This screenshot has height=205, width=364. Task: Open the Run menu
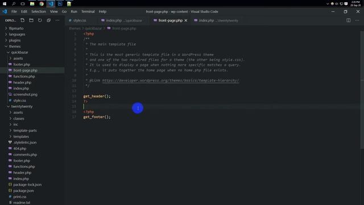click(74, 11)
